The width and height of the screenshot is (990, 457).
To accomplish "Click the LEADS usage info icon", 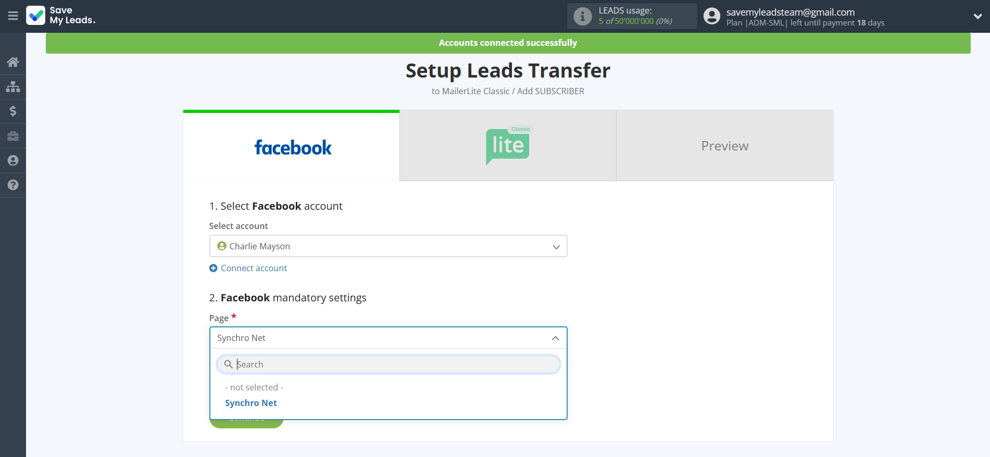I will 583,16.
